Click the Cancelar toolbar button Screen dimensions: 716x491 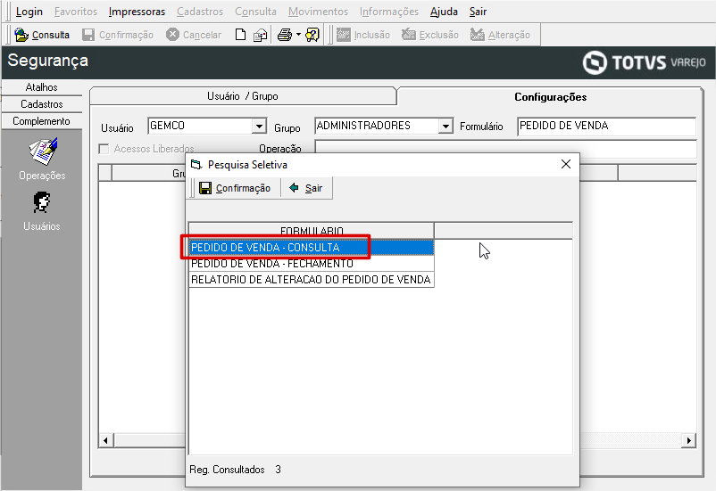point(194,35)
